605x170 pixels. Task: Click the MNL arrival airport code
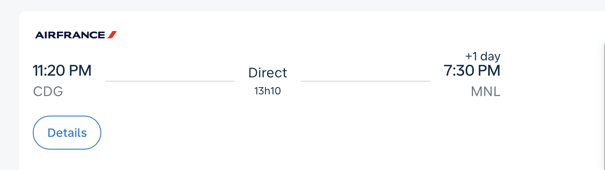coord(485,92)
